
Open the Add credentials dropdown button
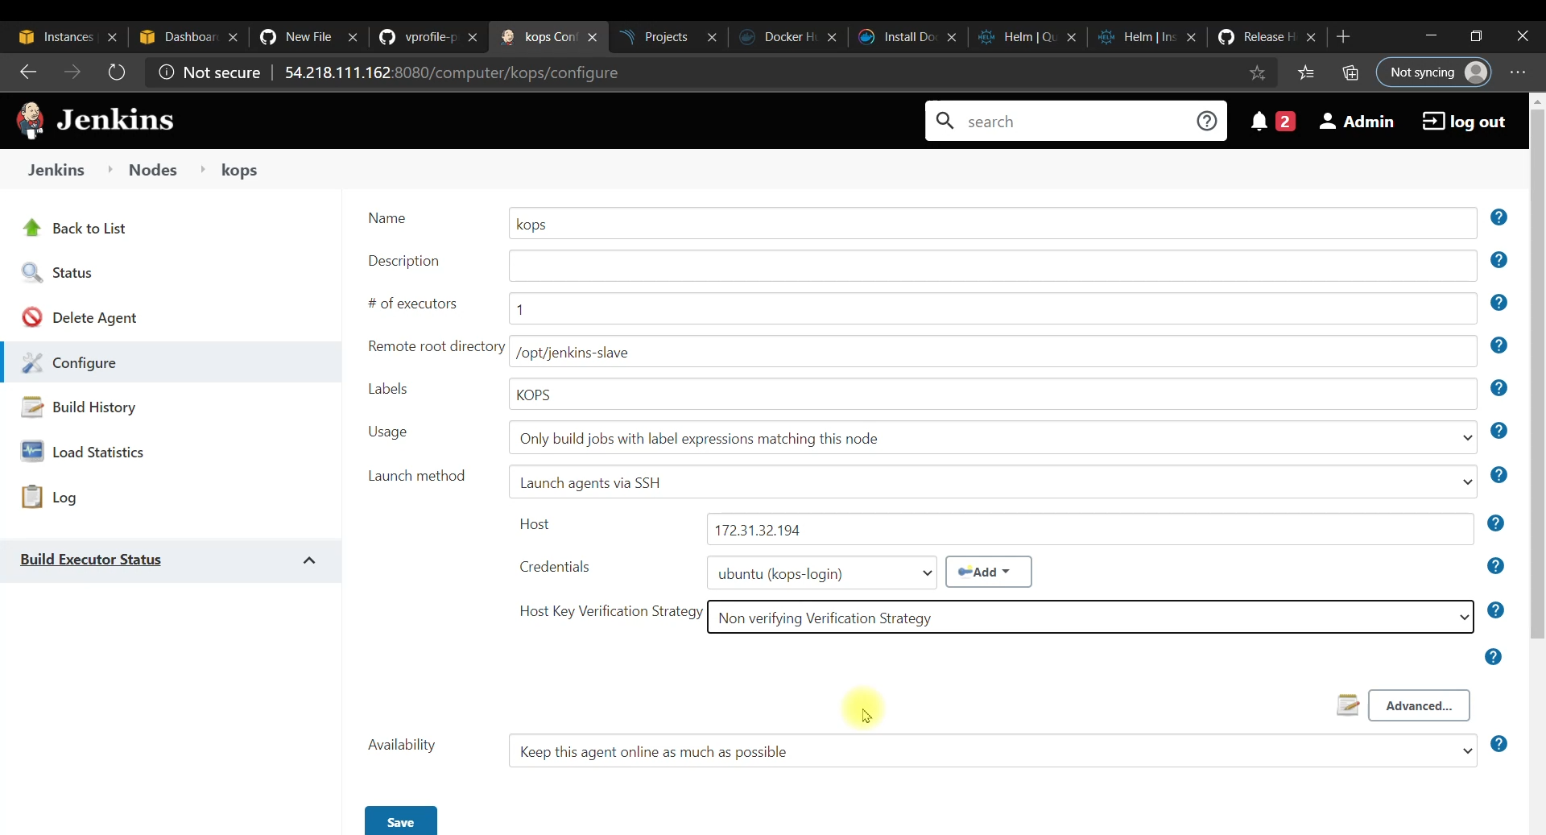988,572
